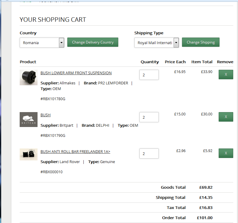Click the price each £15.00
This screenshot has height=223, width=238.
(x=180, y=114)
